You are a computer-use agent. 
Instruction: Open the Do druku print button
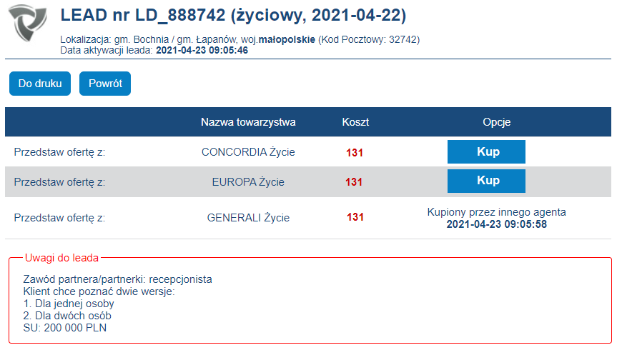(x=40, y=84)
